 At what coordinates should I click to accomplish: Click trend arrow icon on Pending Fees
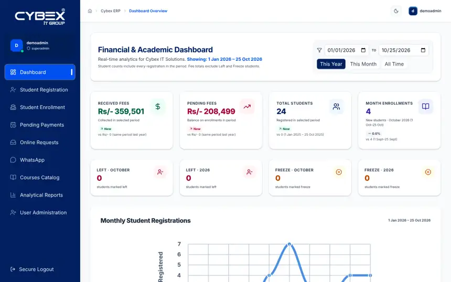pos(247,106)
